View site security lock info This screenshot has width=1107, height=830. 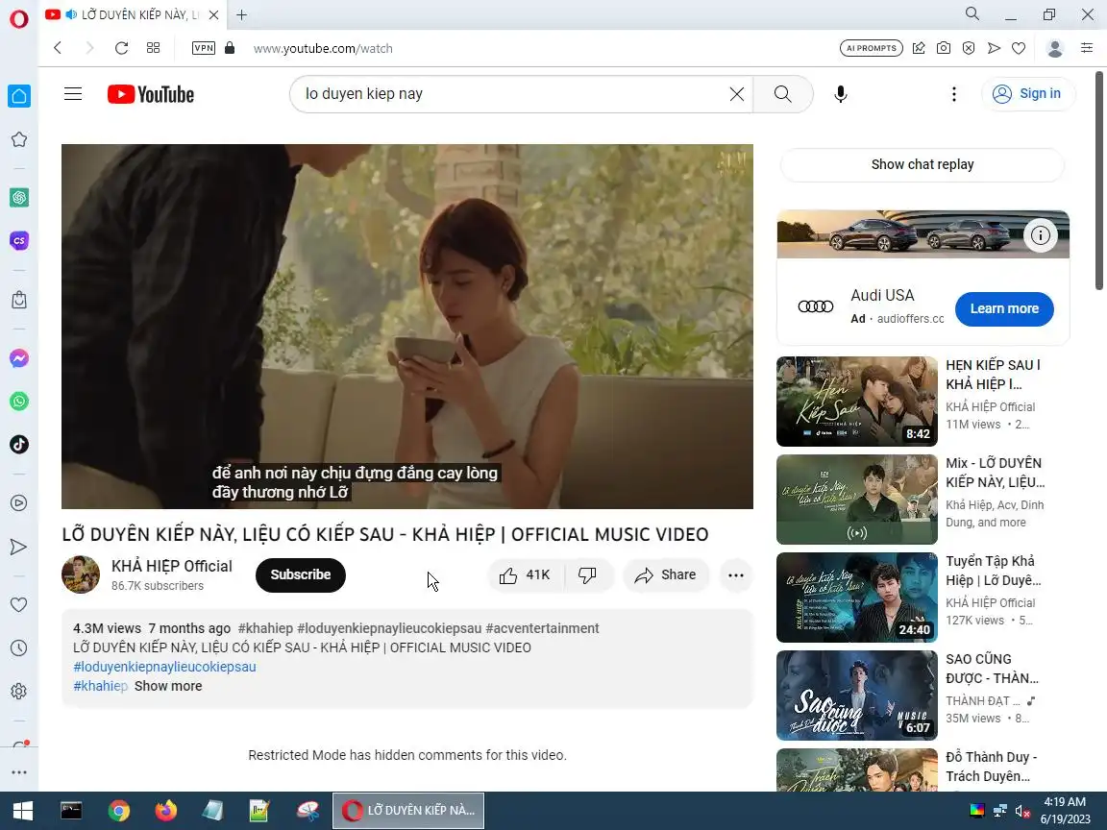tap(230, 48)
